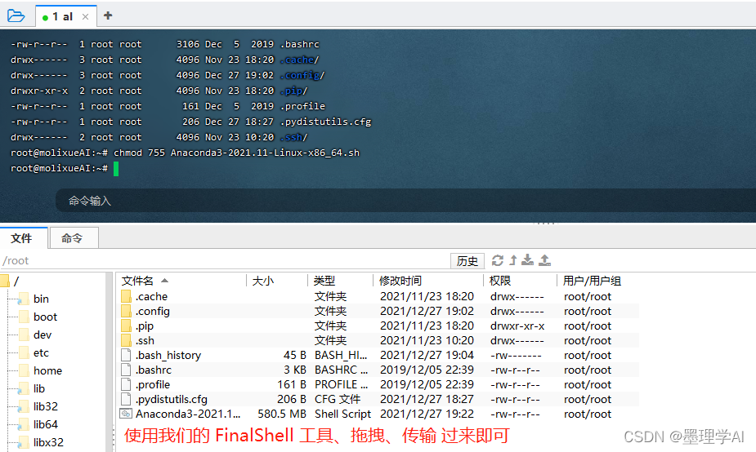Sort by 文件名 column header
The width and height of the screenshot is (756, 452).
[x=182, y=281]
